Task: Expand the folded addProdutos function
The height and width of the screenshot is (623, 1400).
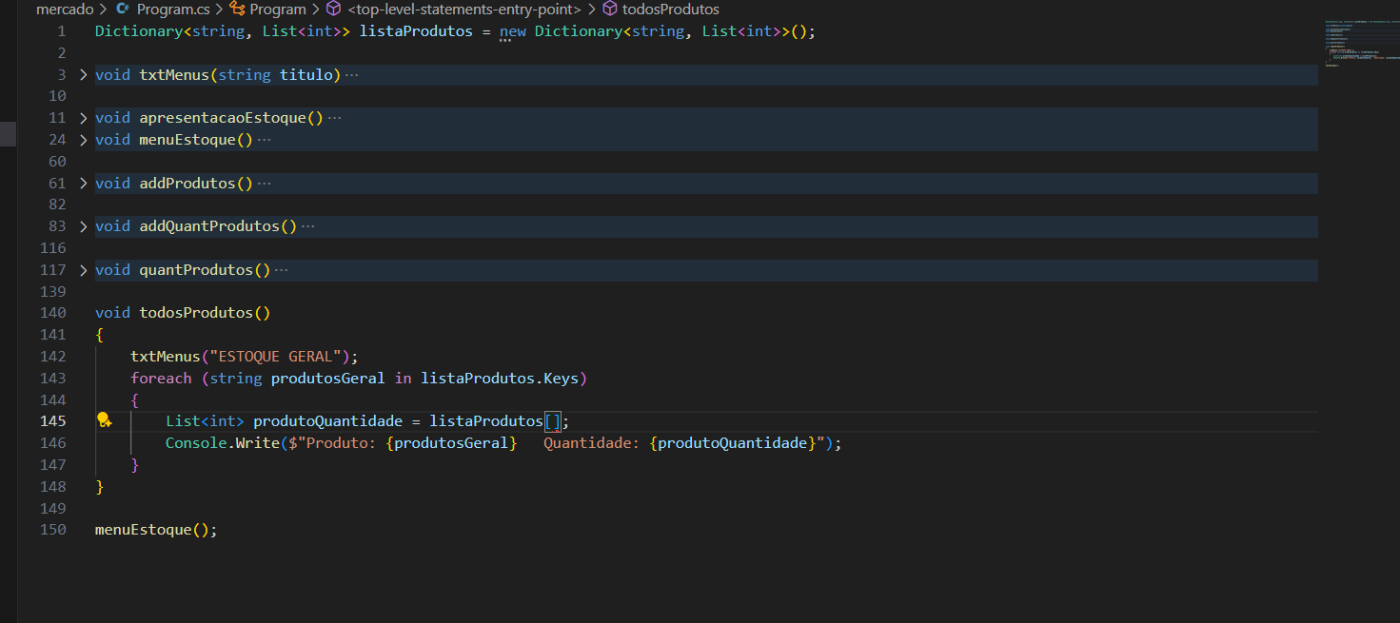Action: [x=83, y=184]
